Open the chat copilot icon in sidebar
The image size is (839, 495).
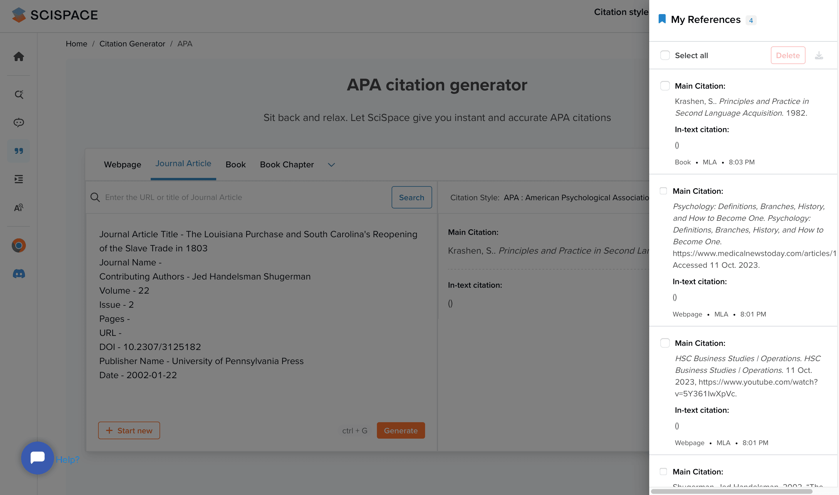coord(19,122)
